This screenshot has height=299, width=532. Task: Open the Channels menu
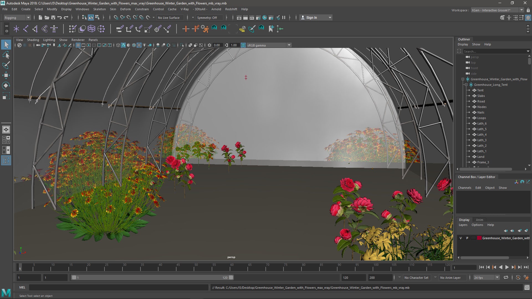coord(464,188)
